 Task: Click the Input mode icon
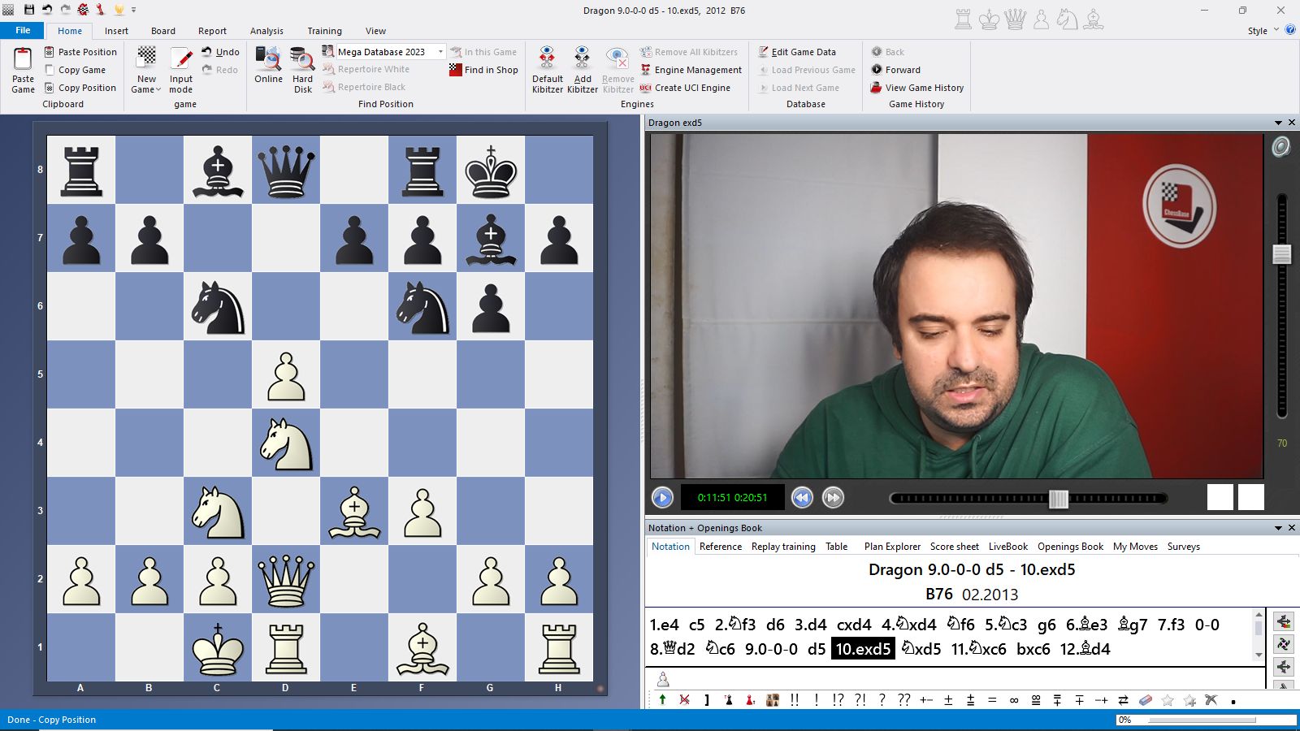pos(181,60)
